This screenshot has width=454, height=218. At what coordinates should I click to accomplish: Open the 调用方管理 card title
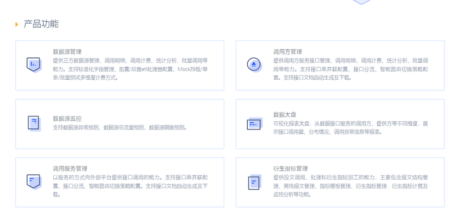(287, 52)
